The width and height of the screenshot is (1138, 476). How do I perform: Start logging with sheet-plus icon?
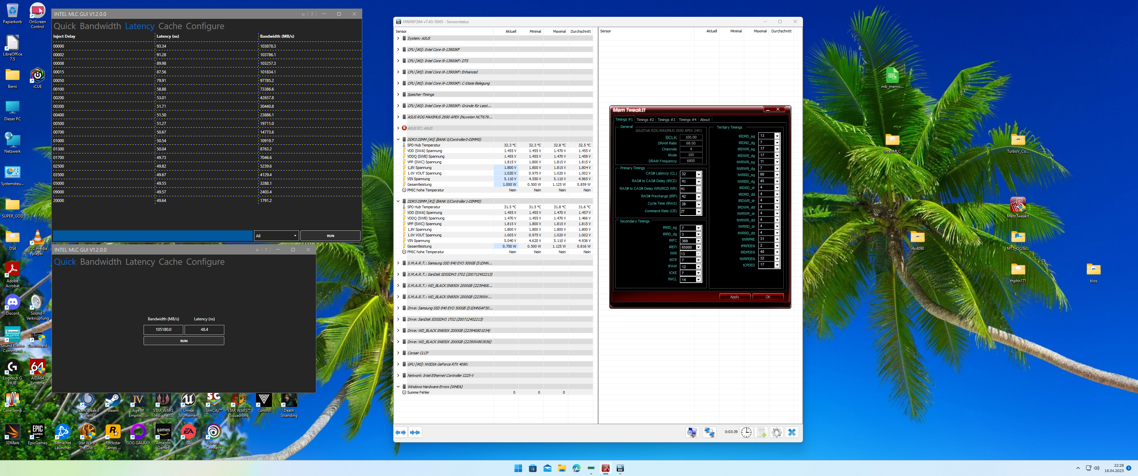point(762,432)
